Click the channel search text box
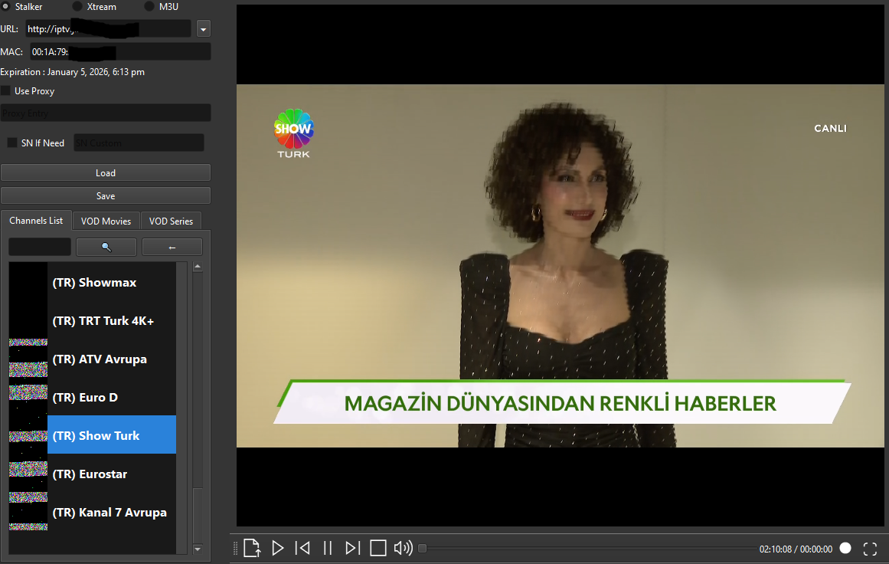This screenshot has width=889, height=564. pyautogui.click(x=40, y=247)
